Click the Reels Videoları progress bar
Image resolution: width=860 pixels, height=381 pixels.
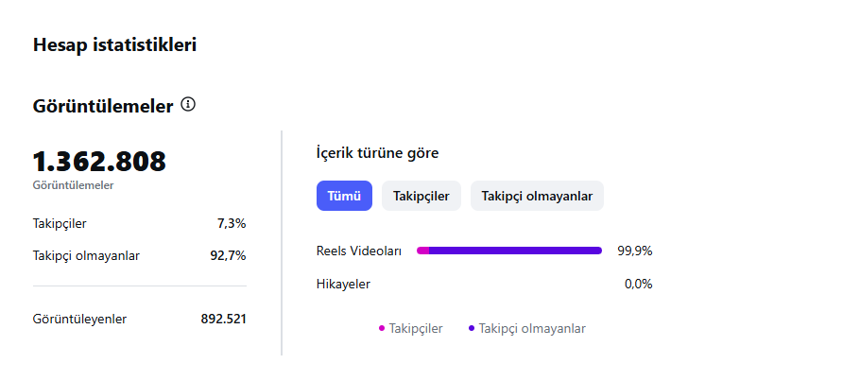click(509, 251)
